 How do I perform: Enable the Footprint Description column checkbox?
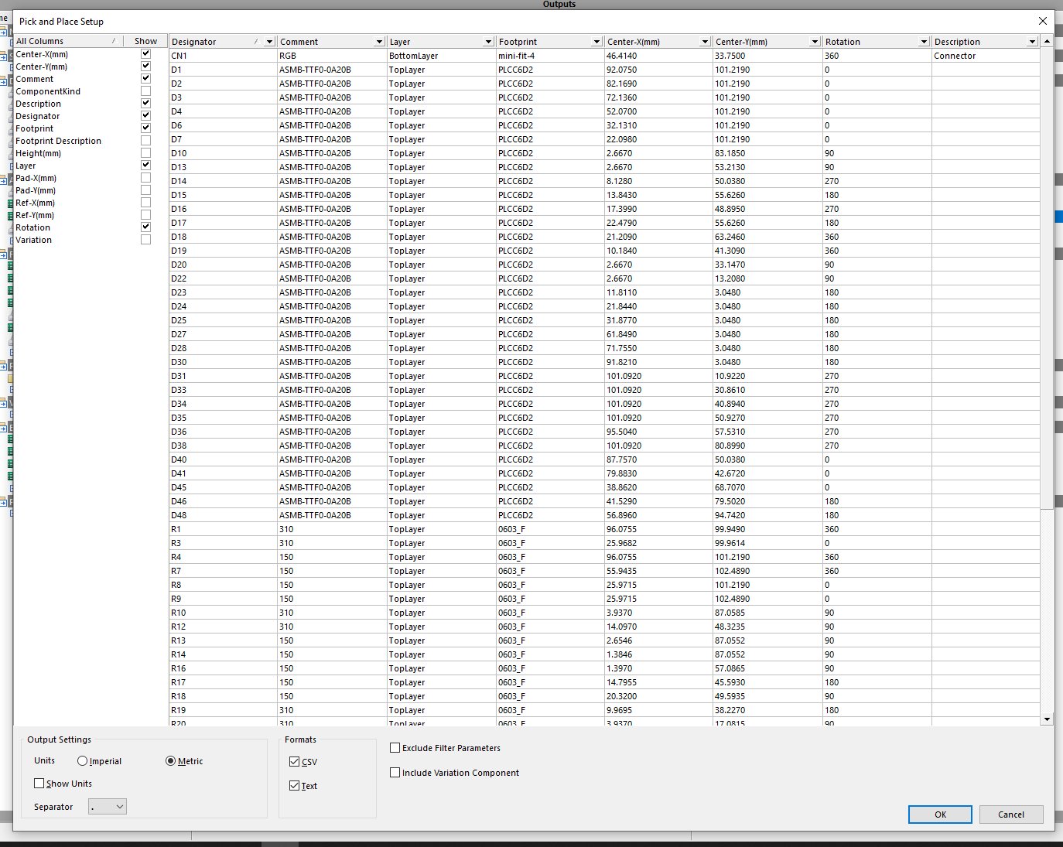(145, 141)
